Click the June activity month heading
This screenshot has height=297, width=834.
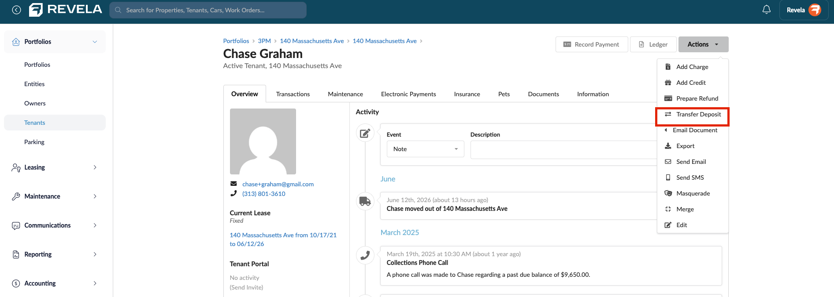click(388, 179)
